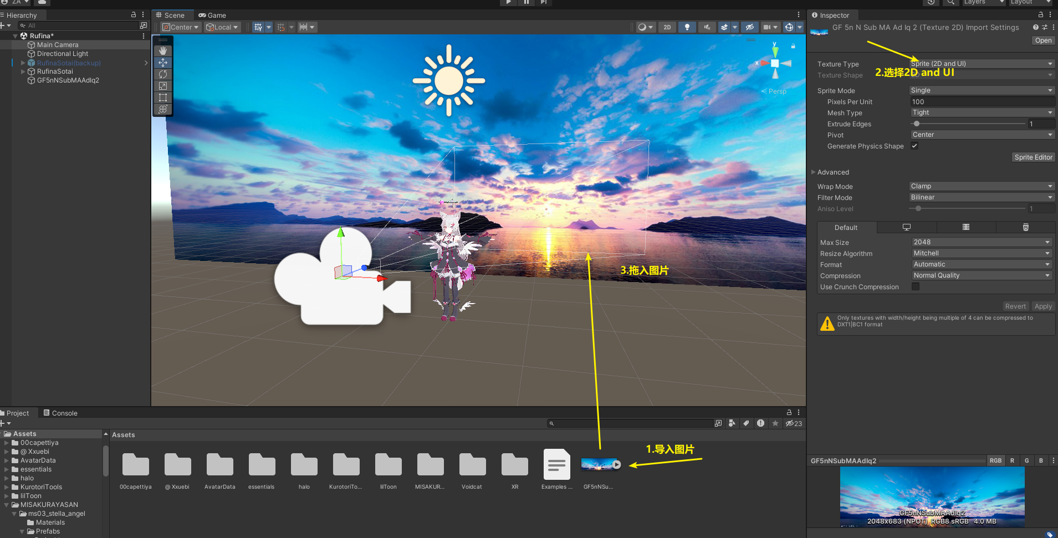Adjust the Extrude Edges slider
This screenshot has height=538, width=1058.
click(917, 124)
